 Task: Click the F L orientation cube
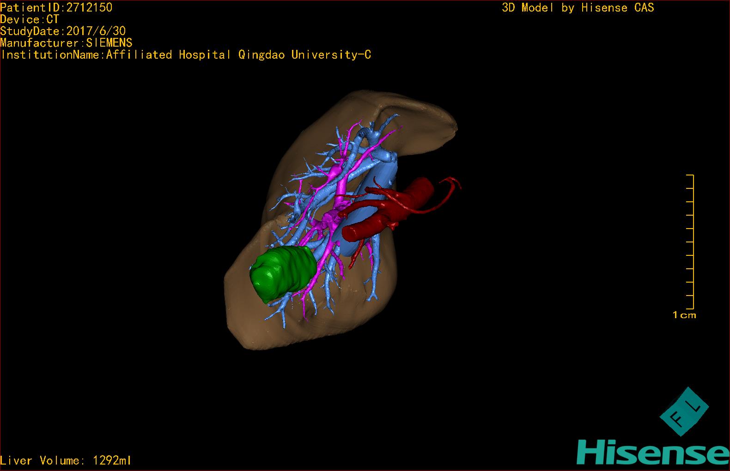(x=684, y=411)
